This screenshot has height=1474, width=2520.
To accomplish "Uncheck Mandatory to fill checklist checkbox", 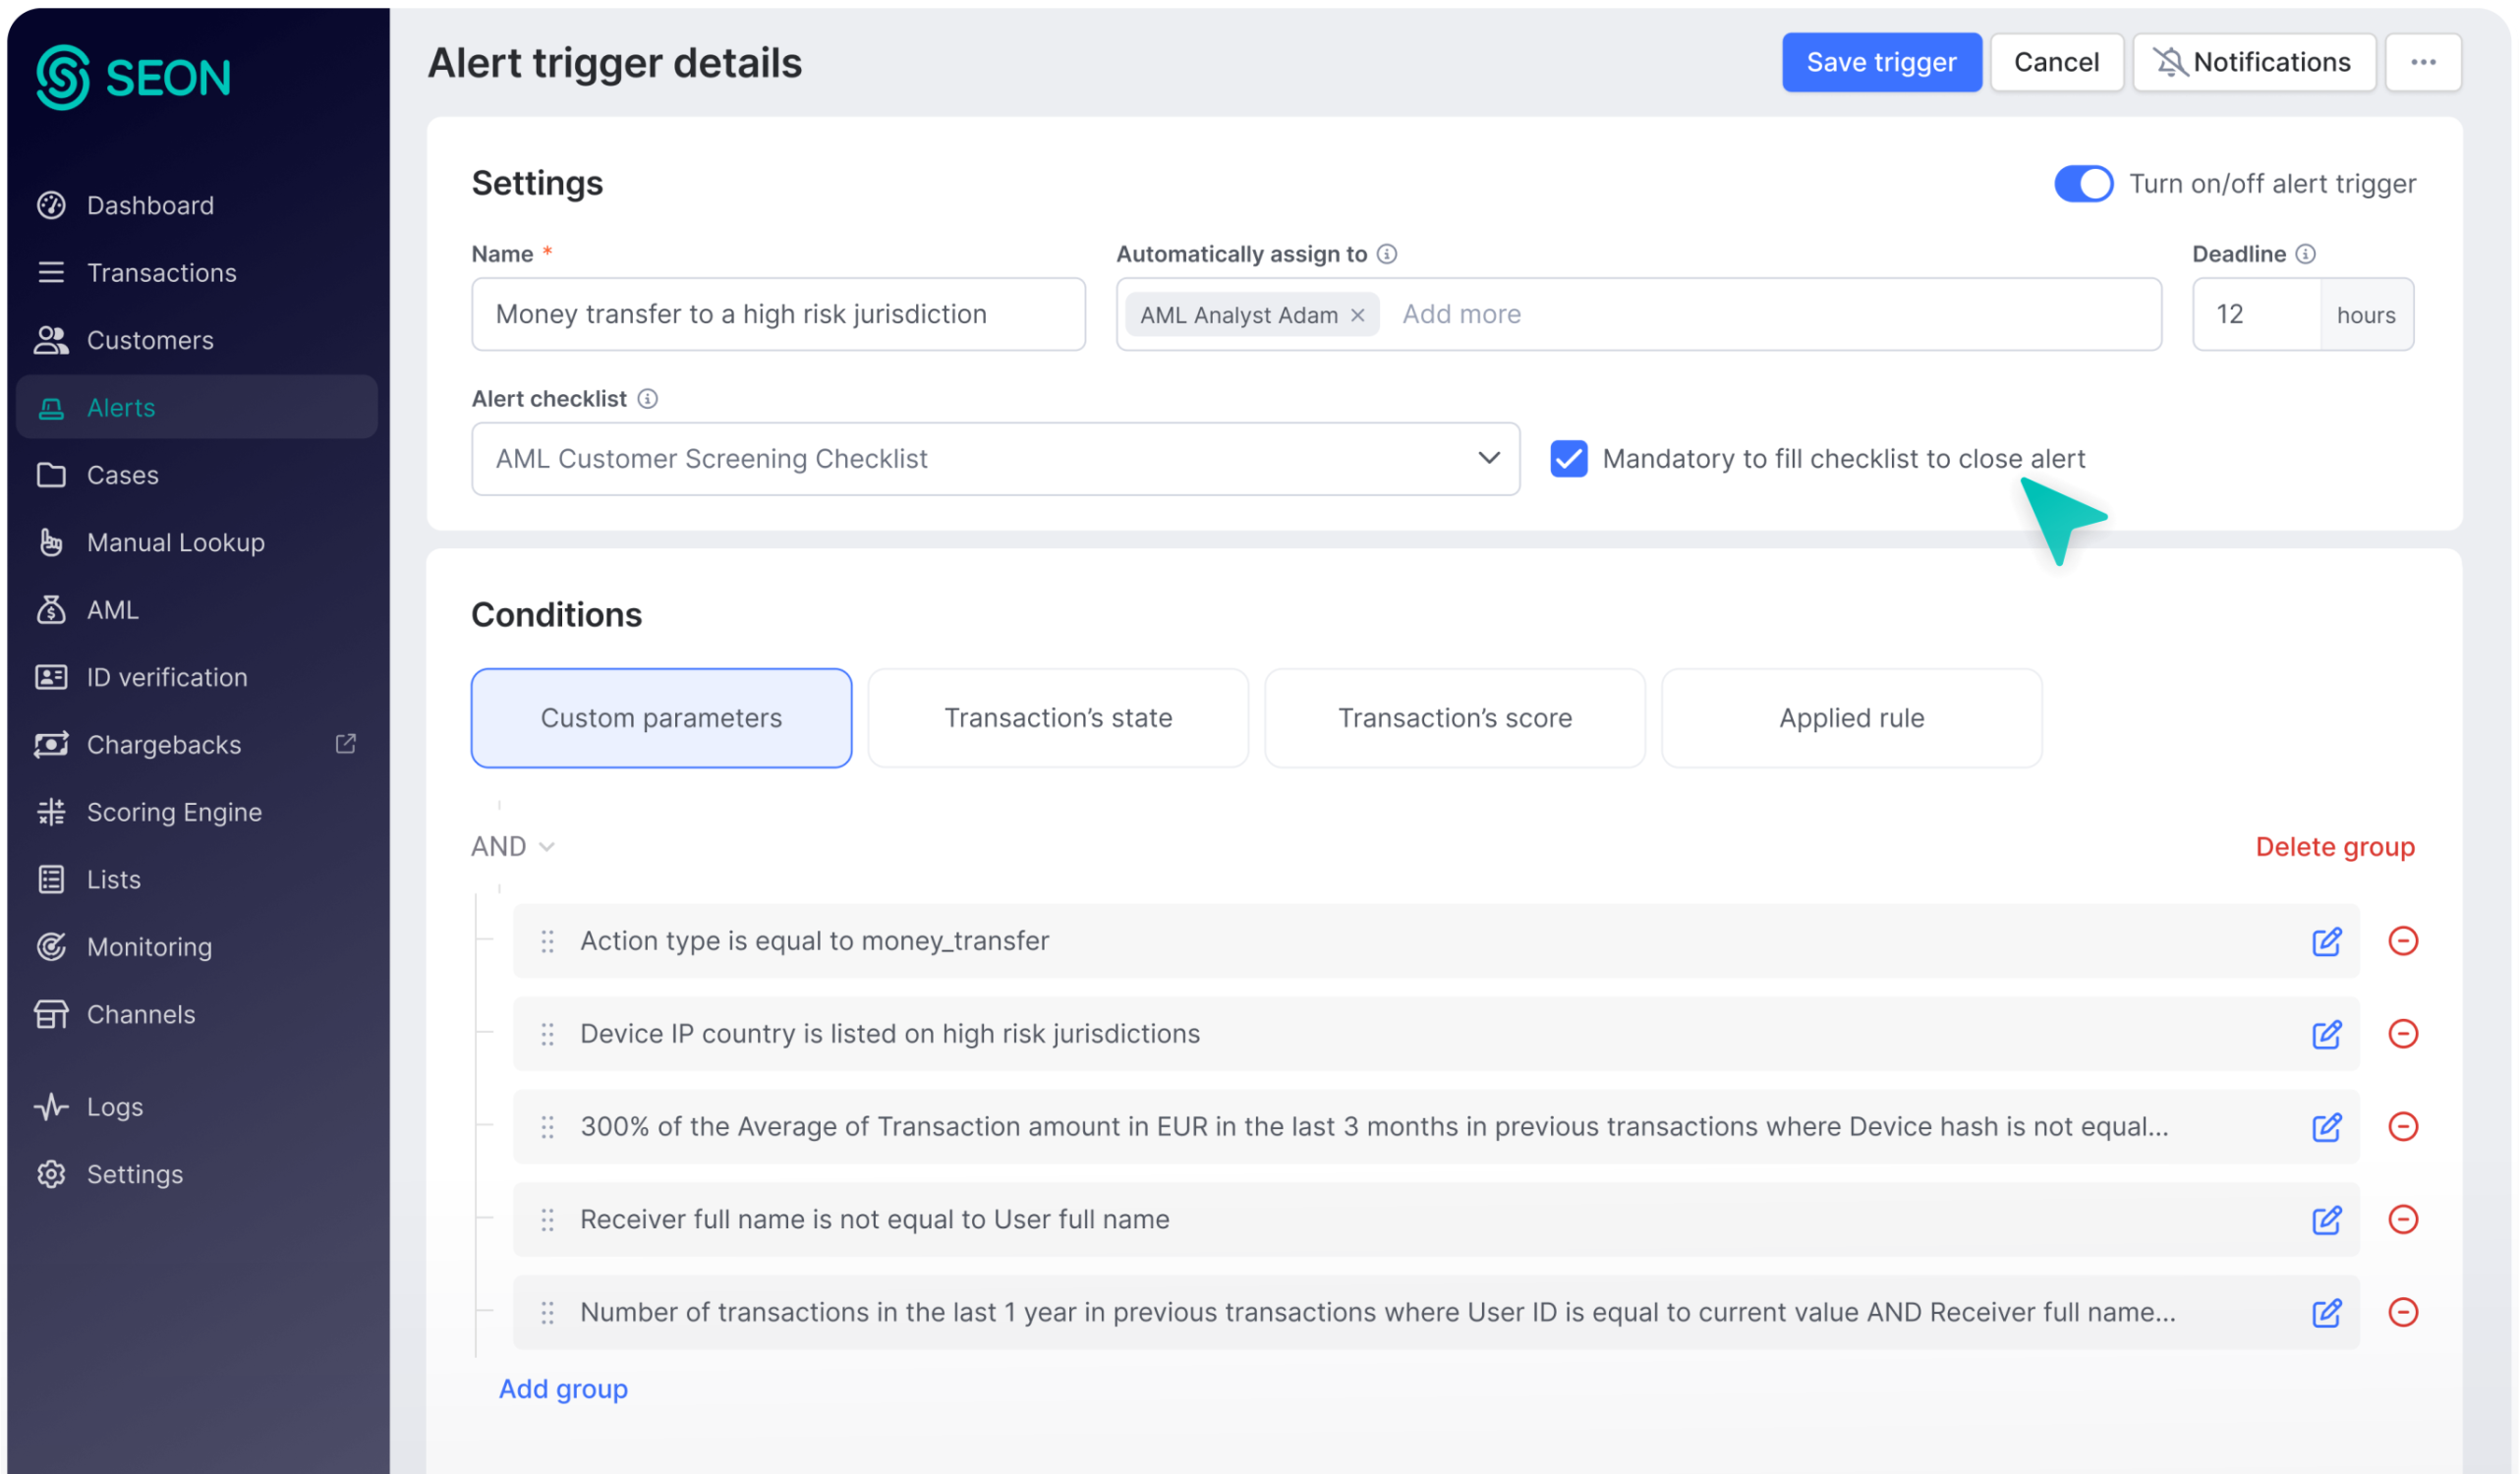I will pos(1568,459).
